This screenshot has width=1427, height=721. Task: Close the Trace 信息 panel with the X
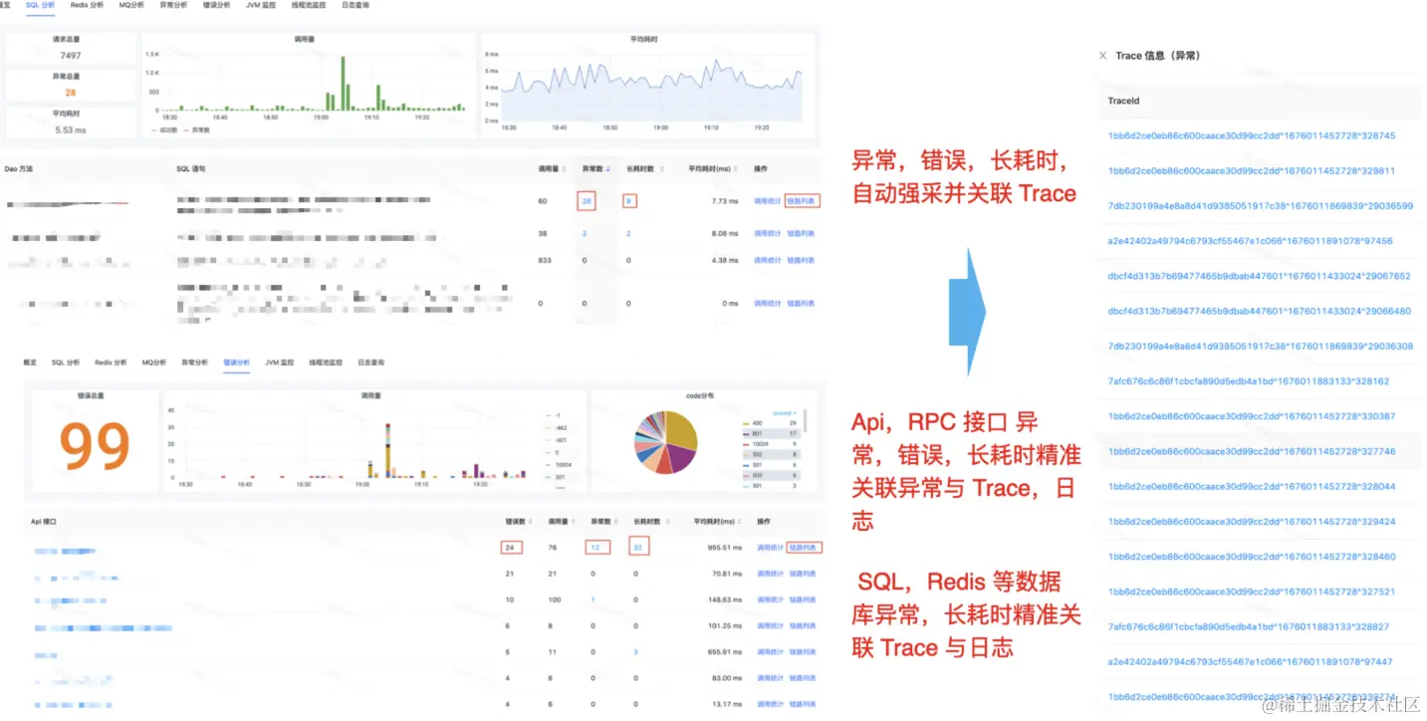coord(1102,56)
